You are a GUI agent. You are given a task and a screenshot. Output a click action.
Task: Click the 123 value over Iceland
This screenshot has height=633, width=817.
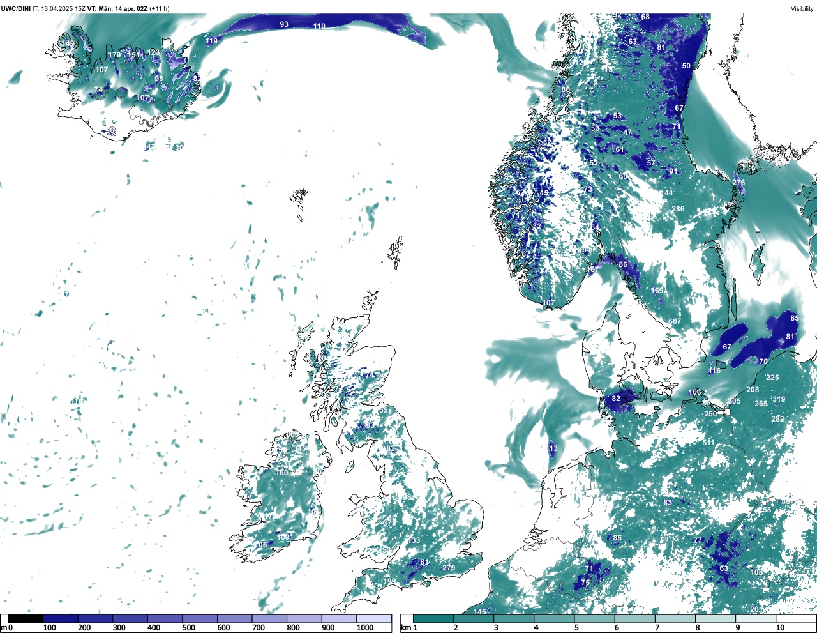(x=154, y=52)
